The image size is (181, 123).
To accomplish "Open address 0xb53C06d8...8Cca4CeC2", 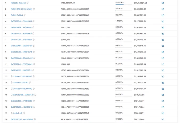I will [x=22, y=58].
